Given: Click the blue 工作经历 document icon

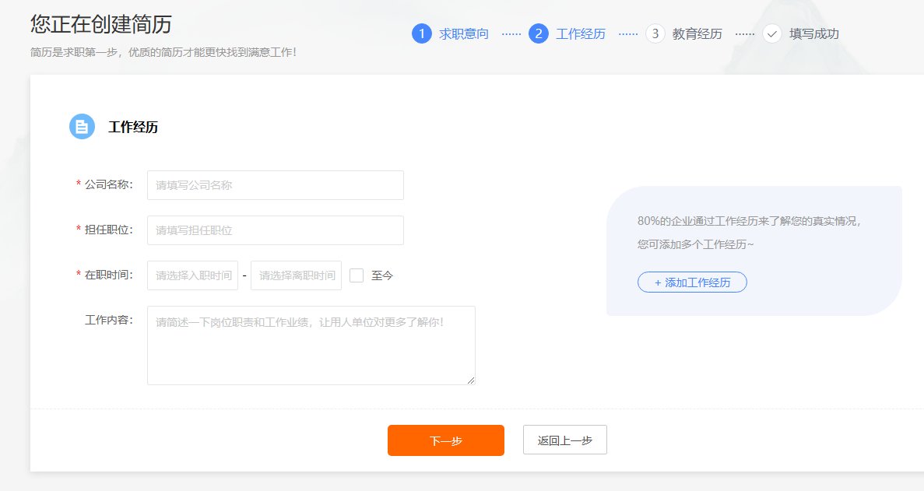Looking at the screenshot, I should 83,126.
